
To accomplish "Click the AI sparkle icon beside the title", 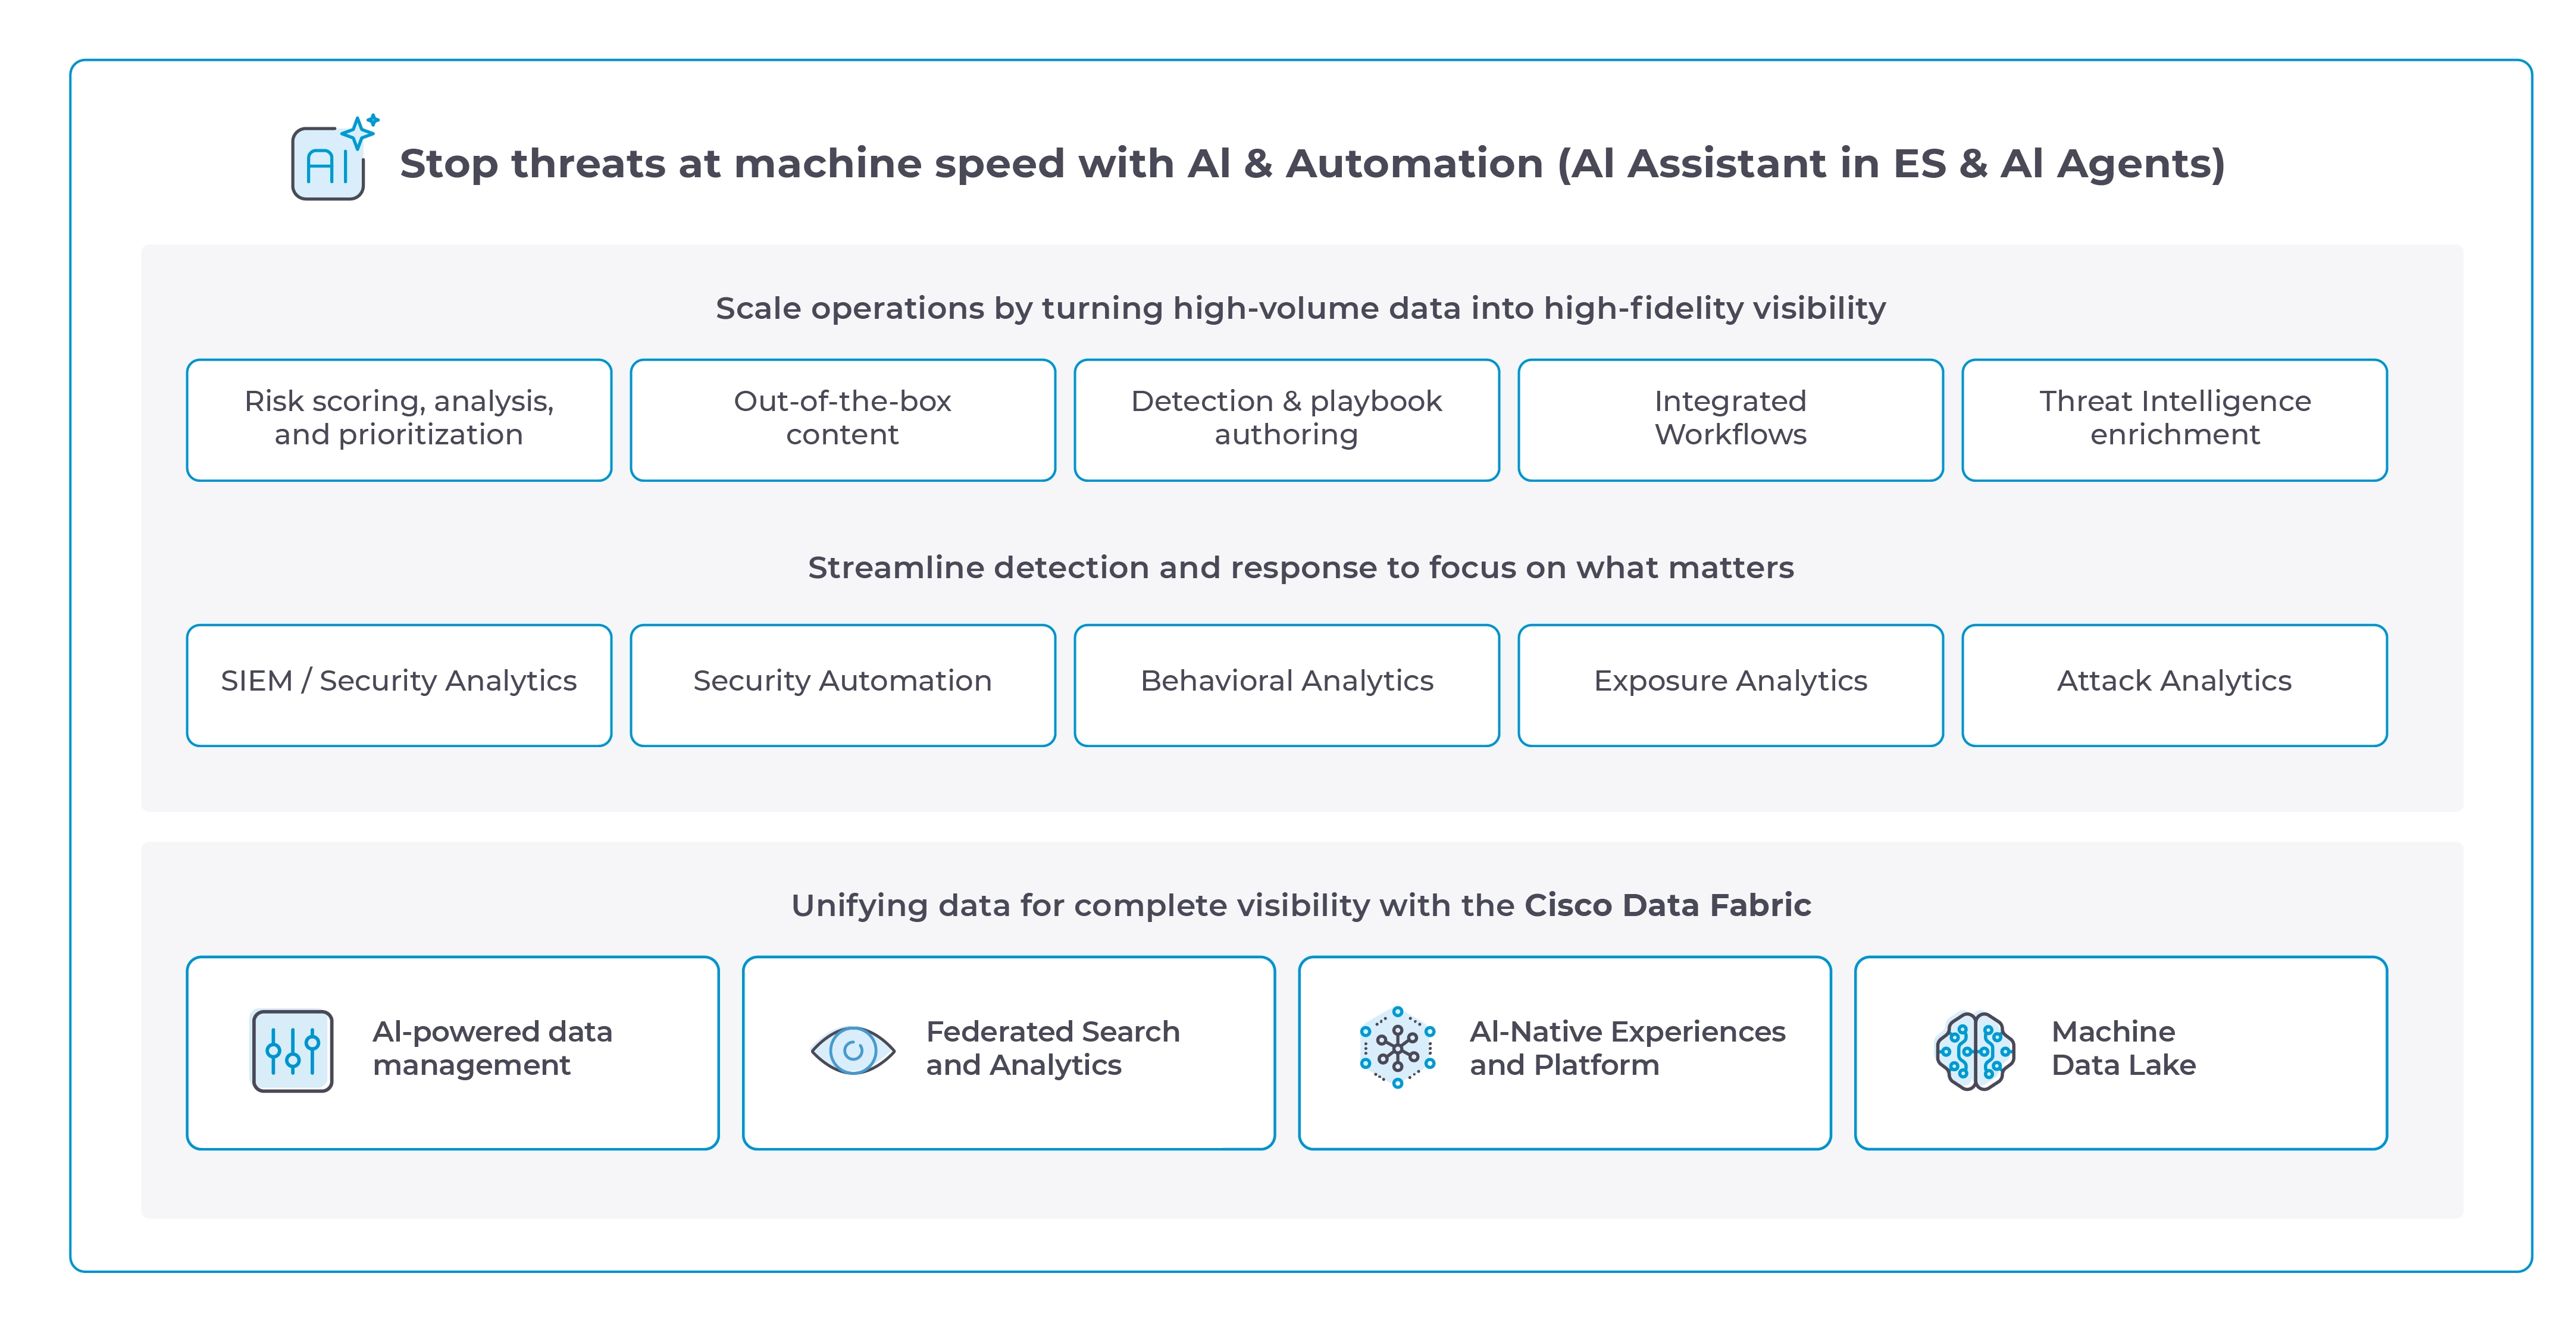I will tap(335, 157).
